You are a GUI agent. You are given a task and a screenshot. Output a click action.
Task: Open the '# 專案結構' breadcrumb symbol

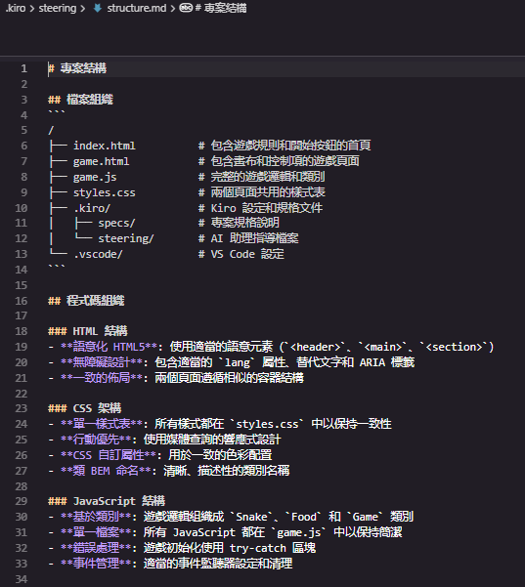[x=221, y=8]
